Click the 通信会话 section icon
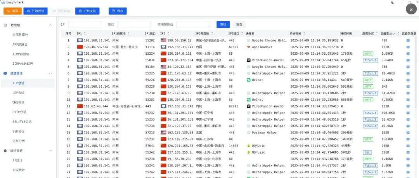This screenshot has height=178, width=419. pos(5,73)
